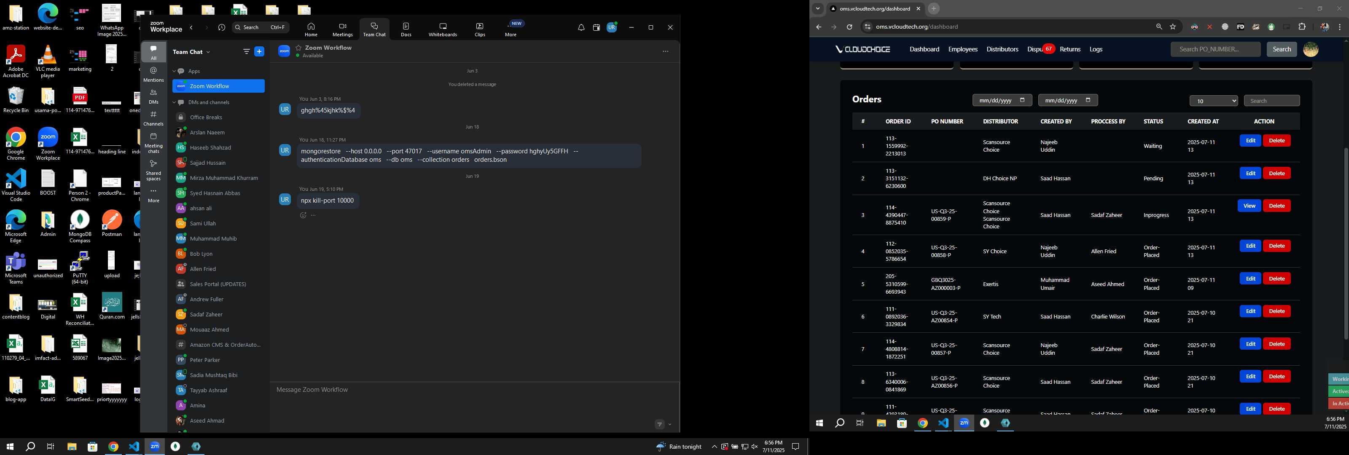Viewport: 1349px width, 455px height.
Task: Open send options chevron in message composer
Action: pyautogui.click(x=670, y=425)
